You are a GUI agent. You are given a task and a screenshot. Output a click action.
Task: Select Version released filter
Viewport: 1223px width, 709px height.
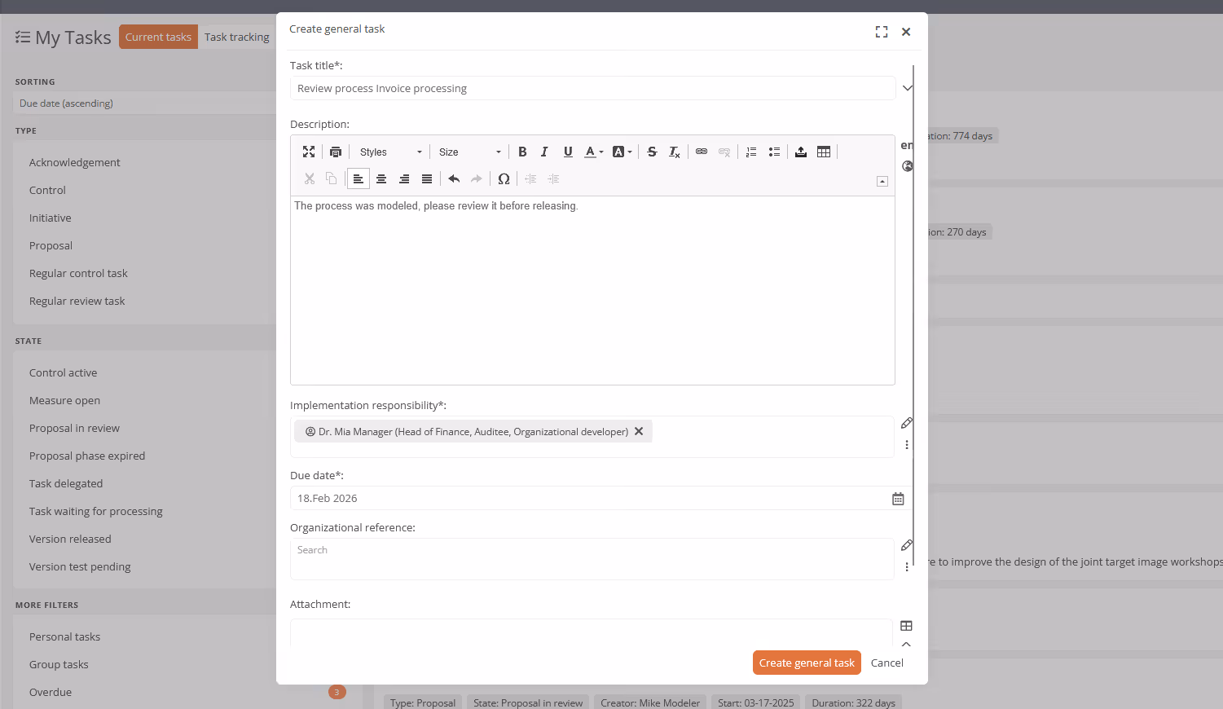click(x=70, y=539)
